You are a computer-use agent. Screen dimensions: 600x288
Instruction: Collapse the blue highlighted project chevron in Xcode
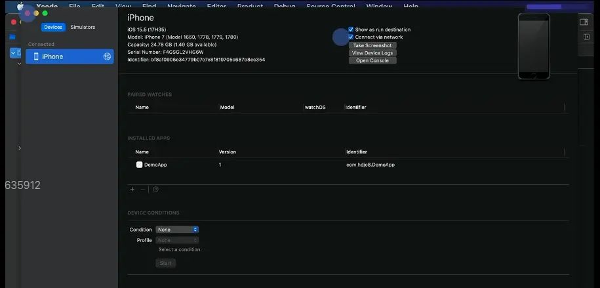tap(13, 53)
